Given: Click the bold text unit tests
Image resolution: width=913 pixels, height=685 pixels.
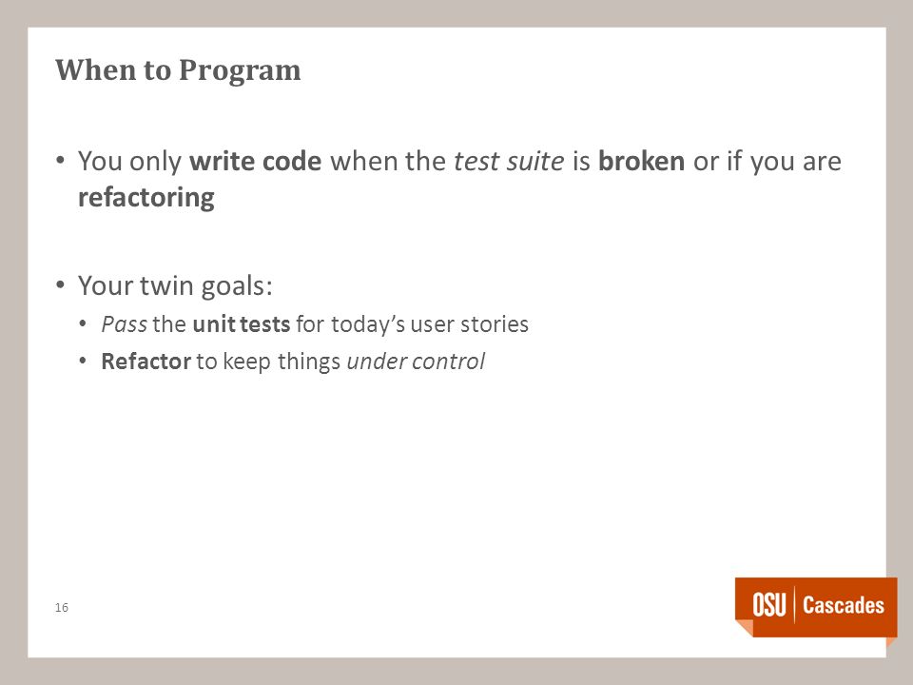Looking at the screenshot, I should click(x=241, y=323).
